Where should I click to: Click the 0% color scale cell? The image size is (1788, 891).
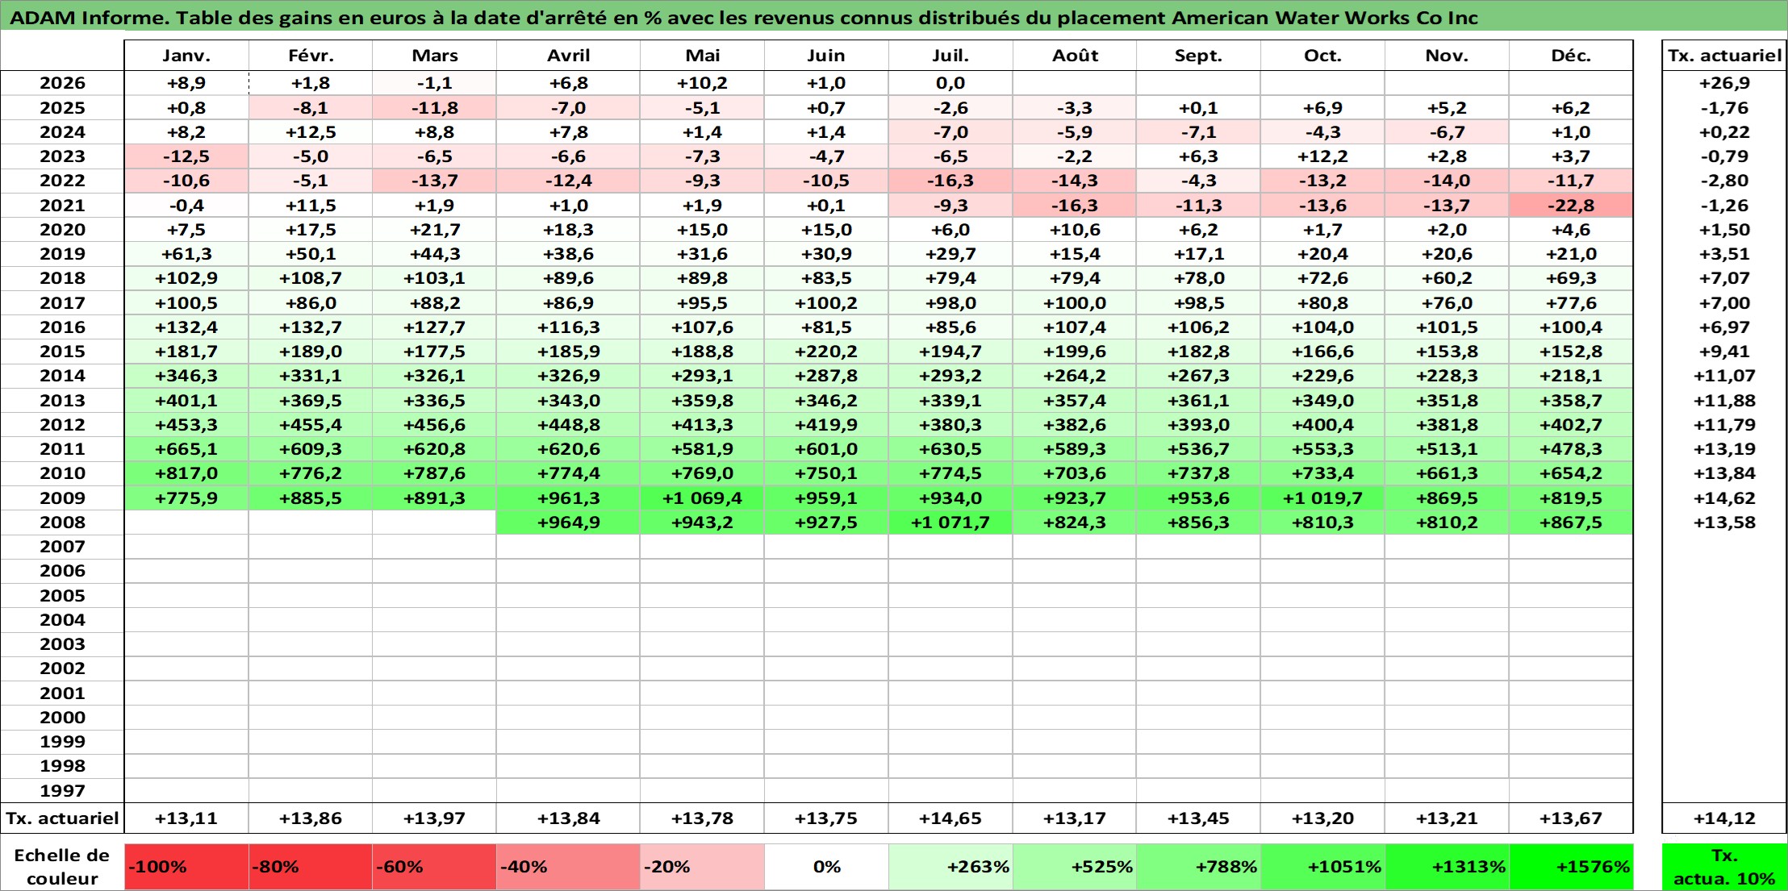[x=826, y=867]
